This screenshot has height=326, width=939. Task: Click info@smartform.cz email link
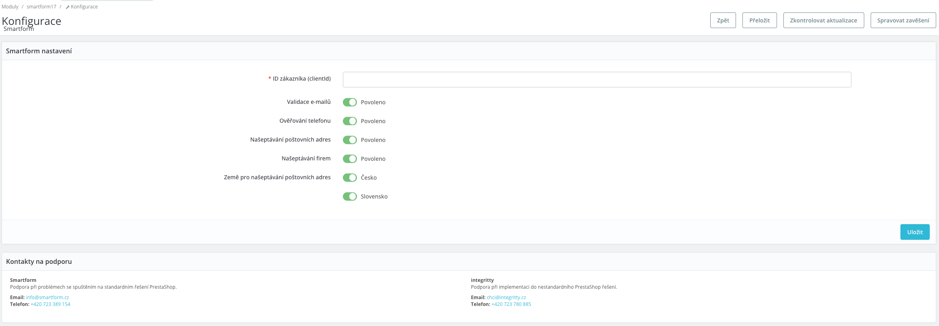click(x=47, y=298)
